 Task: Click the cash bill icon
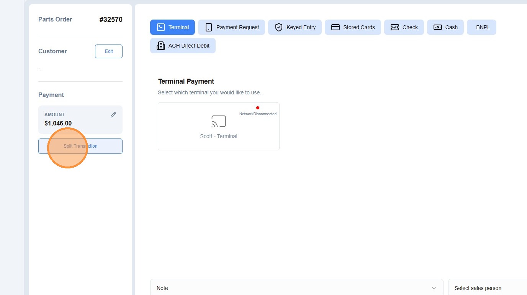click(x=438, y=27)
